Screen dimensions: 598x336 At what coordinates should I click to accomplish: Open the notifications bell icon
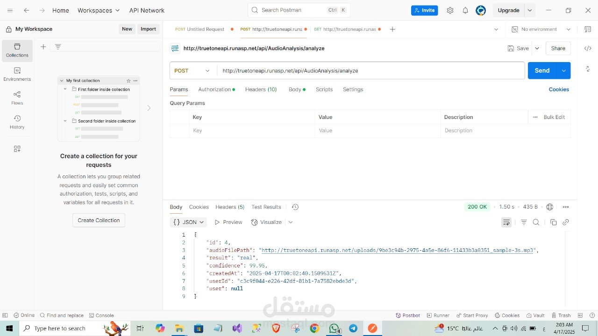pos(465,10)
